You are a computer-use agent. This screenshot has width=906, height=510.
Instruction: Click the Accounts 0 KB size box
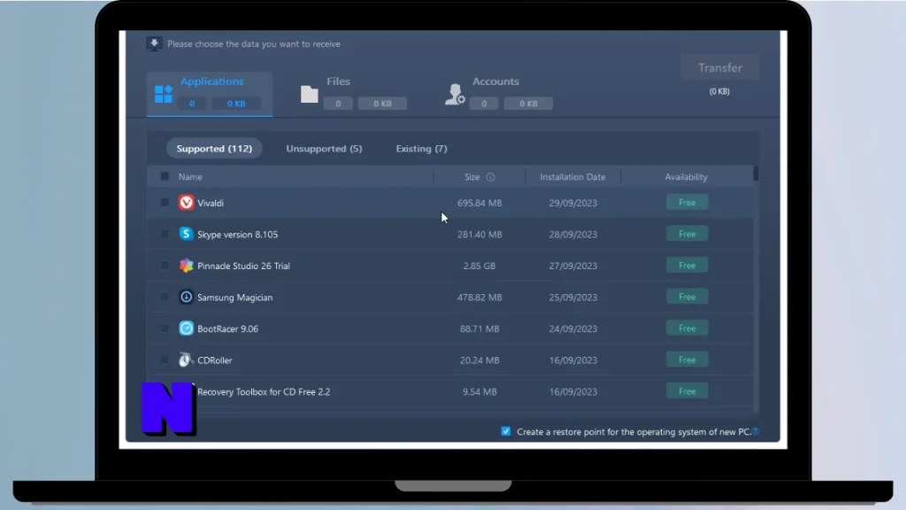[x=528, y=104]
